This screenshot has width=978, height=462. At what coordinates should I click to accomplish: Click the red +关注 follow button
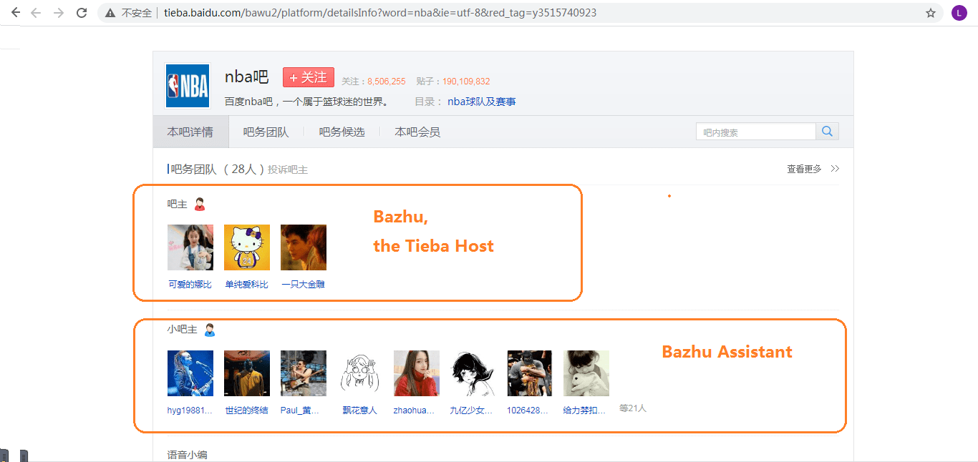[x=309, y=77]
